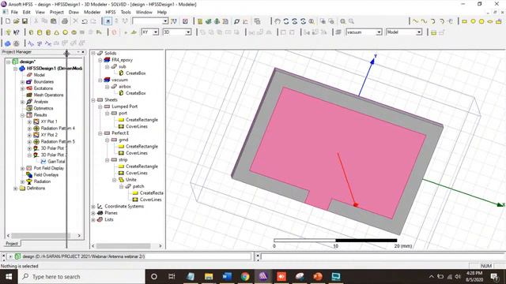Select Field Overlays in project tree
Viewport: 506px width, 284px height.
[46, 175]
